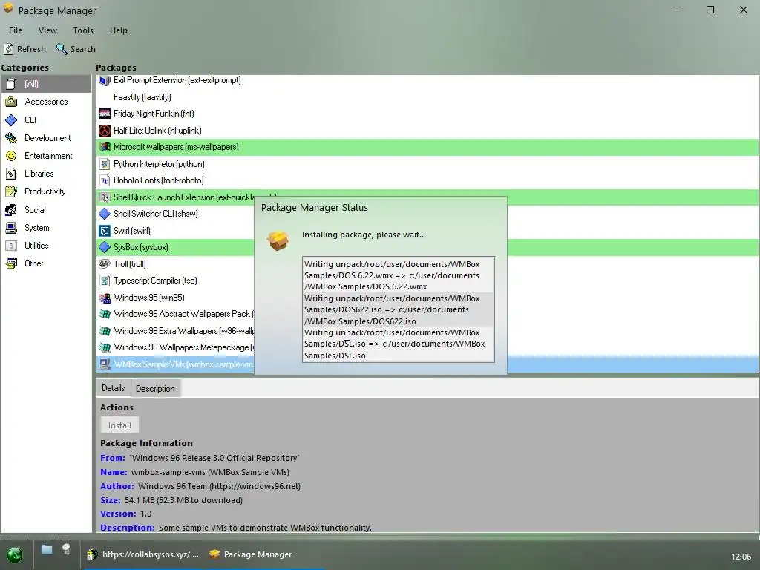Image resolution: width=760 pixels, height=570 pixels.
Task: Click the Exit Prompt Extension package icon
Action: [x=105, y=80]
